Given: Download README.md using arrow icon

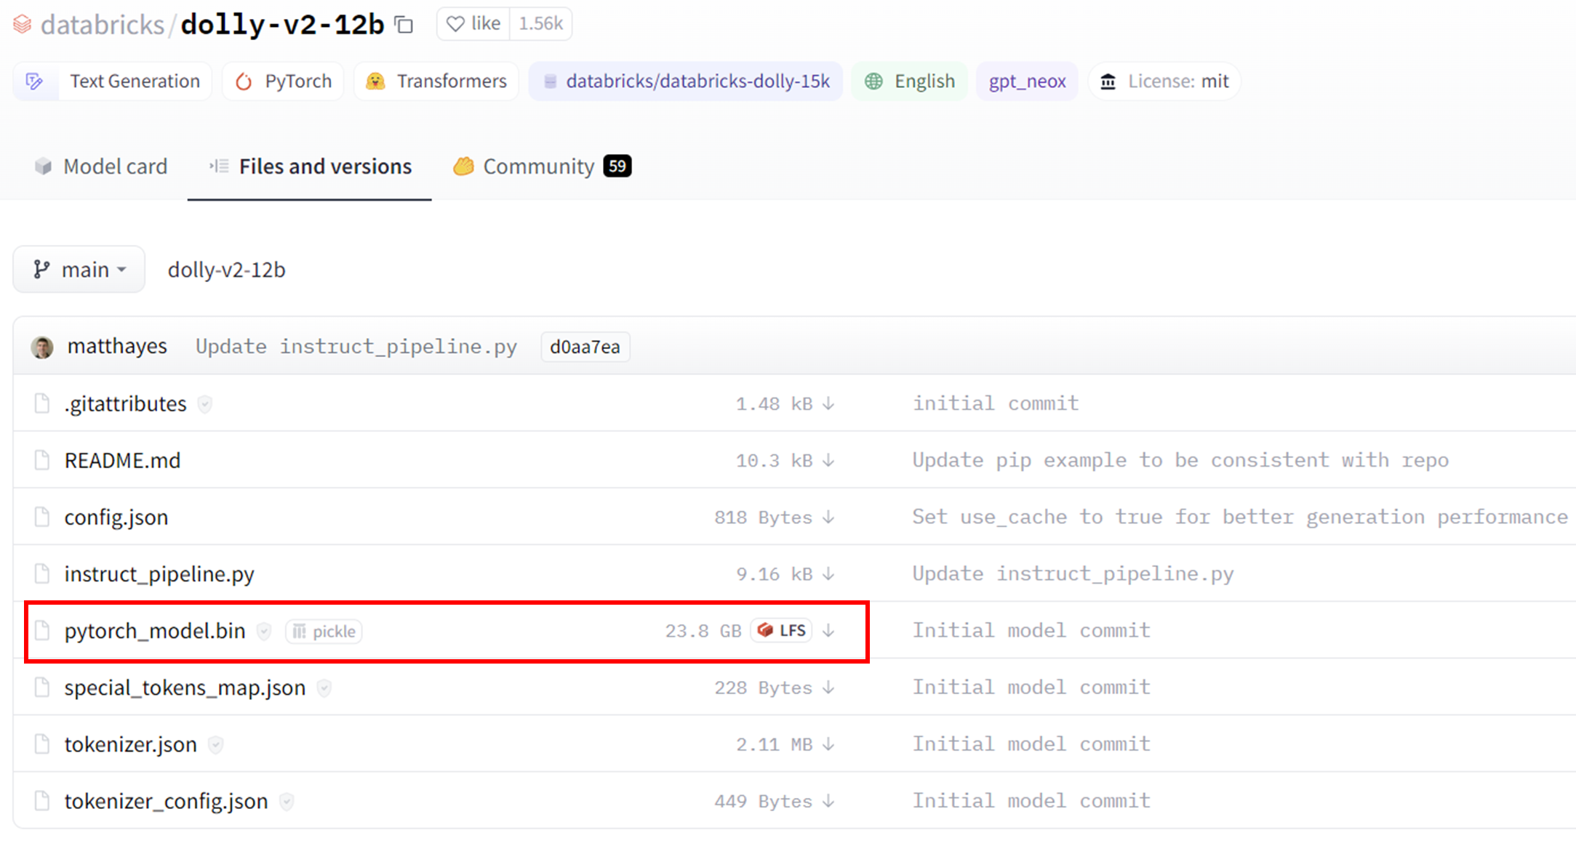Looking at the screenshot, I should (x=828, y=461).
